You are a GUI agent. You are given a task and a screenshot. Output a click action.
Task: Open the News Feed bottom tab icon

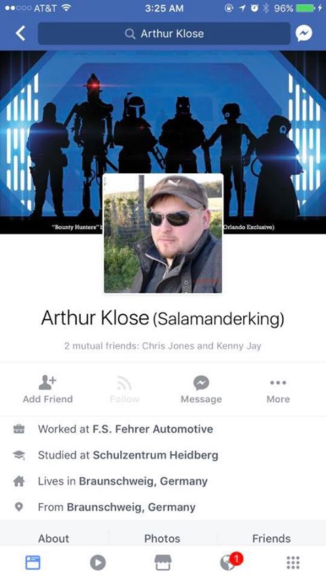pyautogui.click(x=33, y=562)
